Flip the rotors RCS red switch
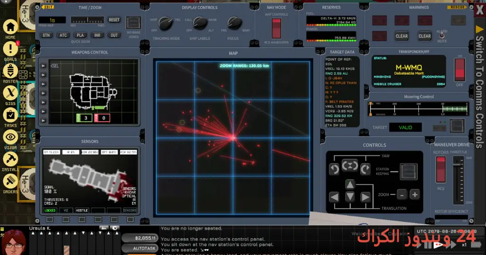The image size is (486, 255). pyautogui.click(x=441, y=169)
